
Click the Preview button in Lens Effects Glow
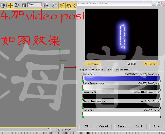93,64
